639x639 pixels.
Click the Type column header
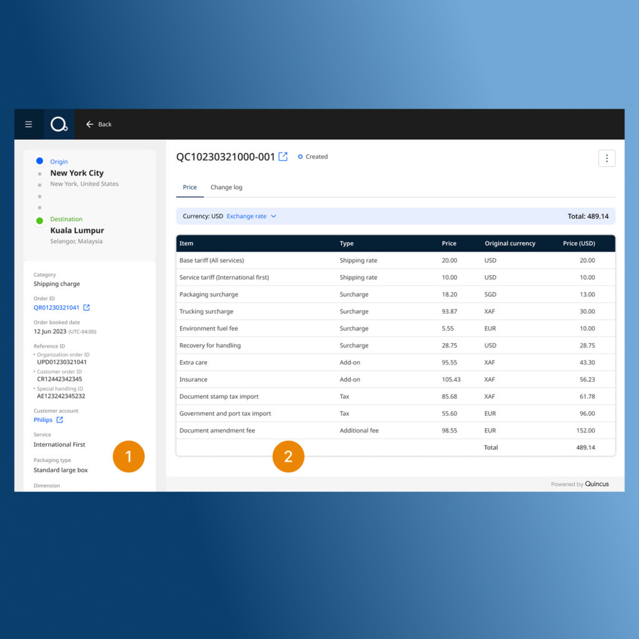(x=346, y=243)
